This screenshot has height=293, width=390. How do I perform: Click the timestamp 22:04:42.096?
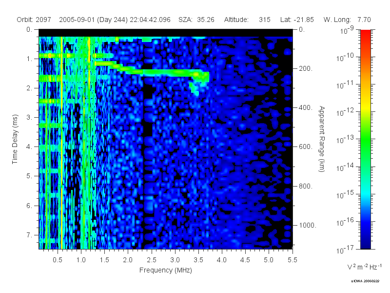(x=150, y=20)
